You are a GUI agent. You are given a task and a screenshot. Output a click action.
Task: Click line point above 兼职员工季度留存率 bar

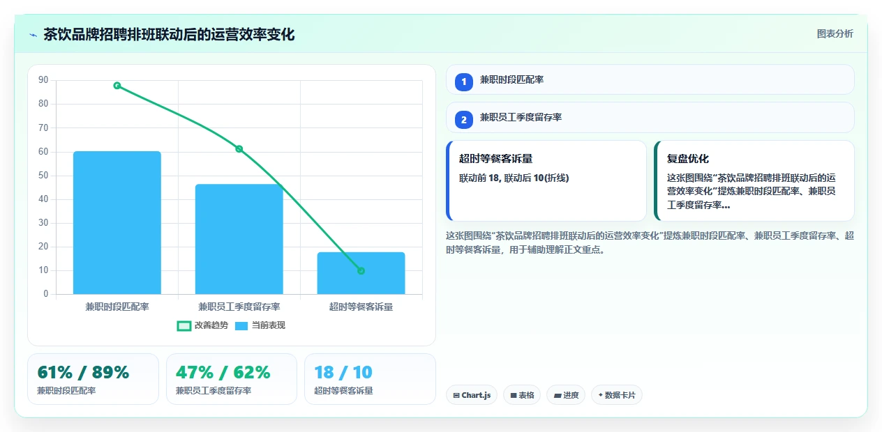point(239,148)
